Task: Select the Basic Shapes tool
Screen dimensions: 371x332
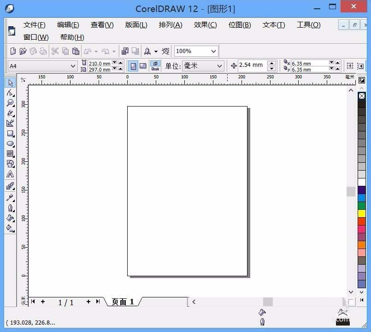Action: (10, 164)
